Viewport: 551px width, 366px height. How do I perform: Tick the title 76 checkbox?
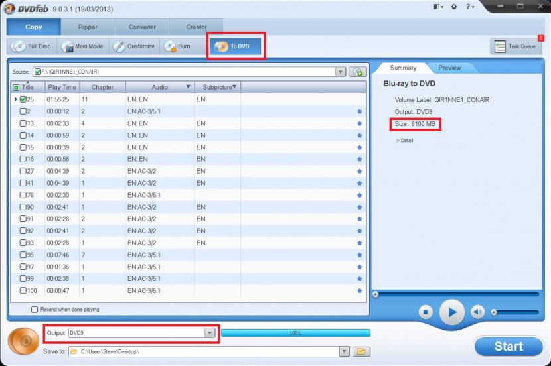coord(23,195)
